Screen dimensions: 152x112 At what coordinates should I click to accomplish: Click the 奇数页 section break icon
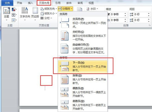(64, 105)
